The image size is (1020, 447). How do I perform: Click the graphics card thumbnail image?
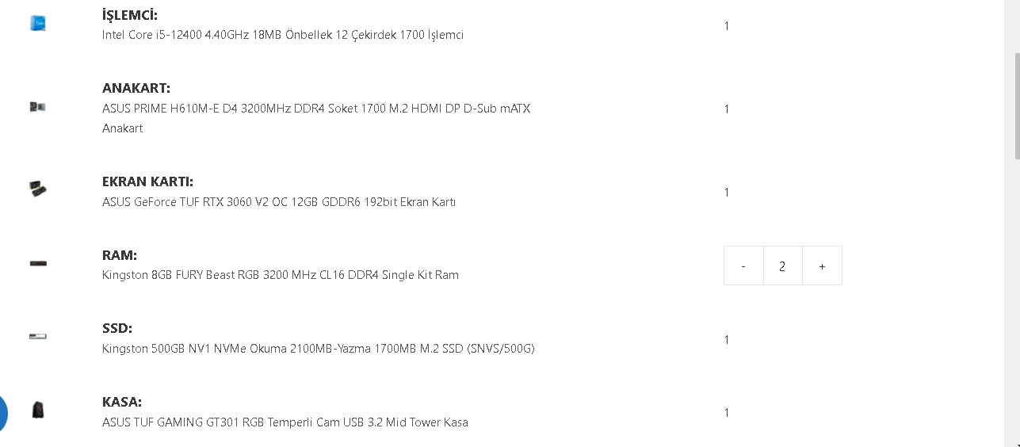[x=37, y=189]
